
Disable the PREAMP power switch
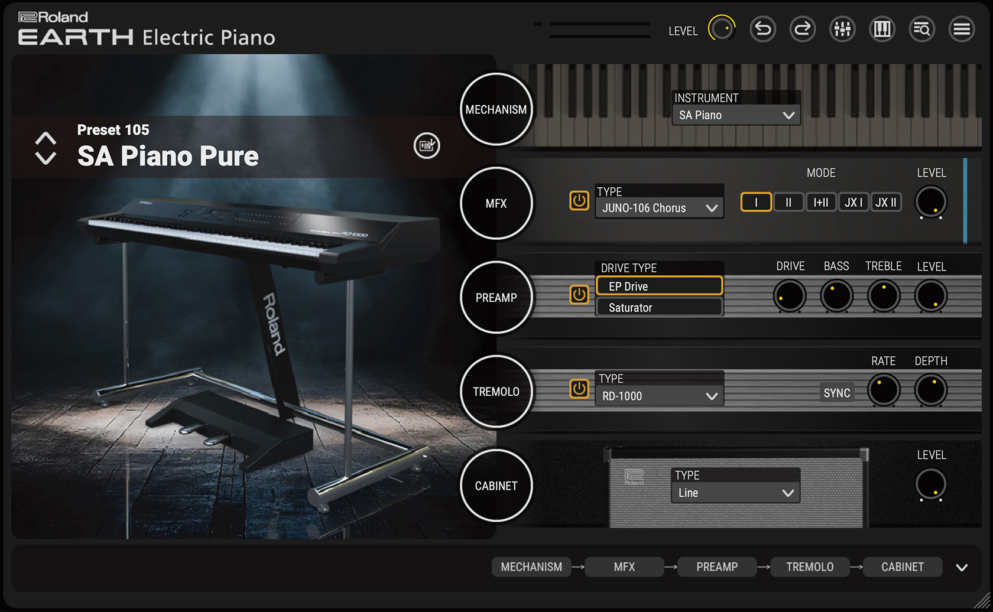(579, 294)
